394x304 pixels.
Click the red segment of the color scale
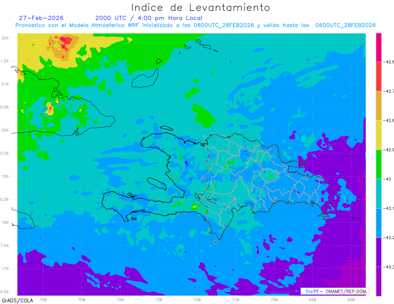pyautogui.click(x=379, y=76)
